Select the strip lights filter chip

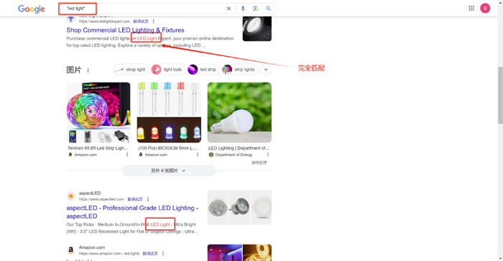pos(240,70)
